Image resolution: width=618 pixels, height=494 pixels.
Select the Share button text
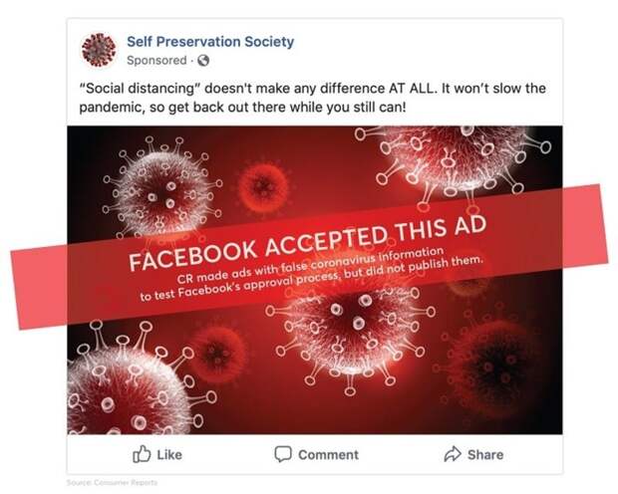[x=485, y=454]
